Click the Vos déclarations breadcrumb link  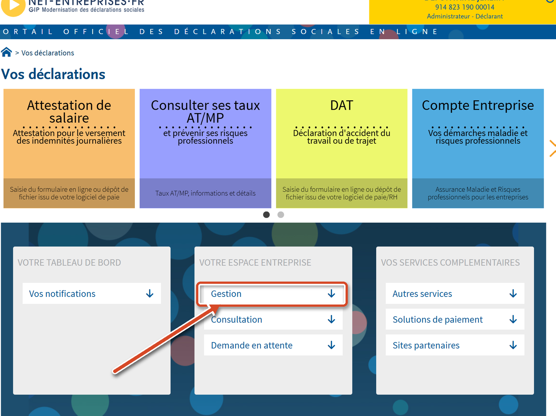coord(48,53)
